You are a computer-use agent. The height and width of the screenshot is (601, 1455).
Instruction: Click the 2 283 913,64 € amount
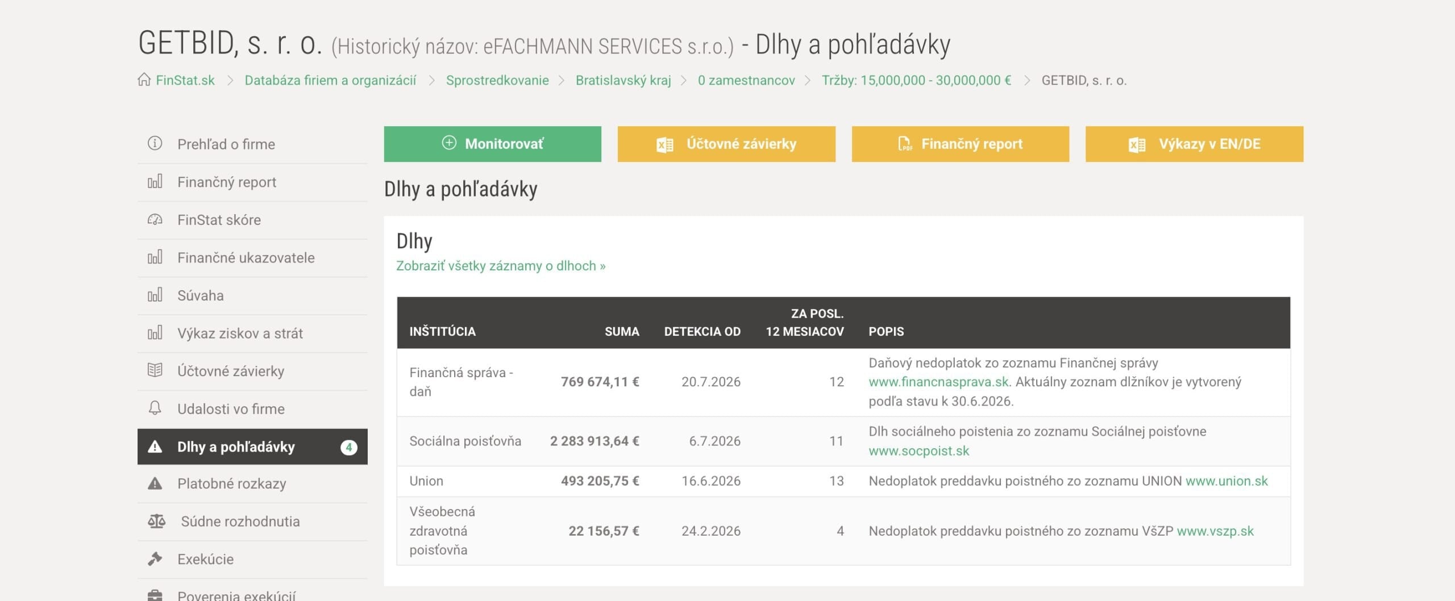click(595, 441)
